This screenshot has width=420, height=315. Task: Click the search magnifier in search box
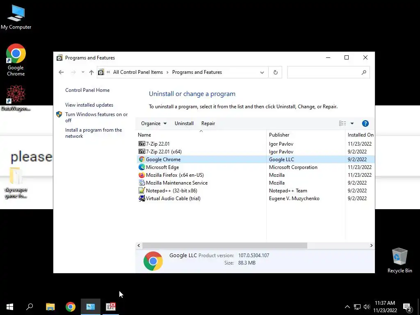click(x=364, y=72)
